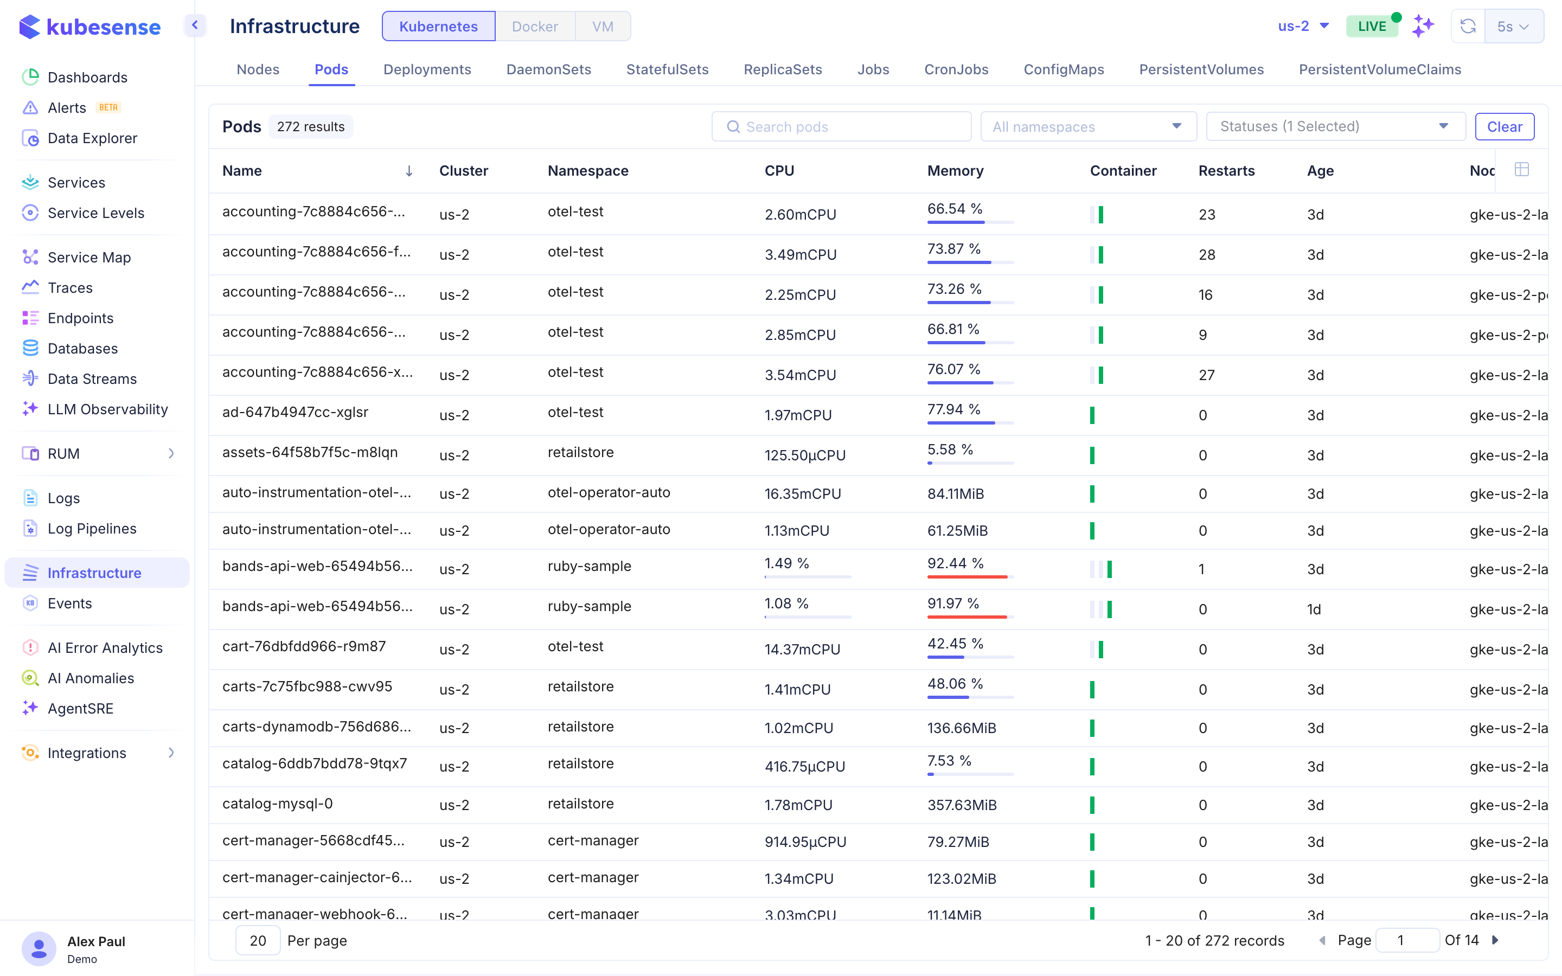Click the refresh icon in top bar
The height and width of the screenshot is (976, 1562).
(x=1468, y=27)
